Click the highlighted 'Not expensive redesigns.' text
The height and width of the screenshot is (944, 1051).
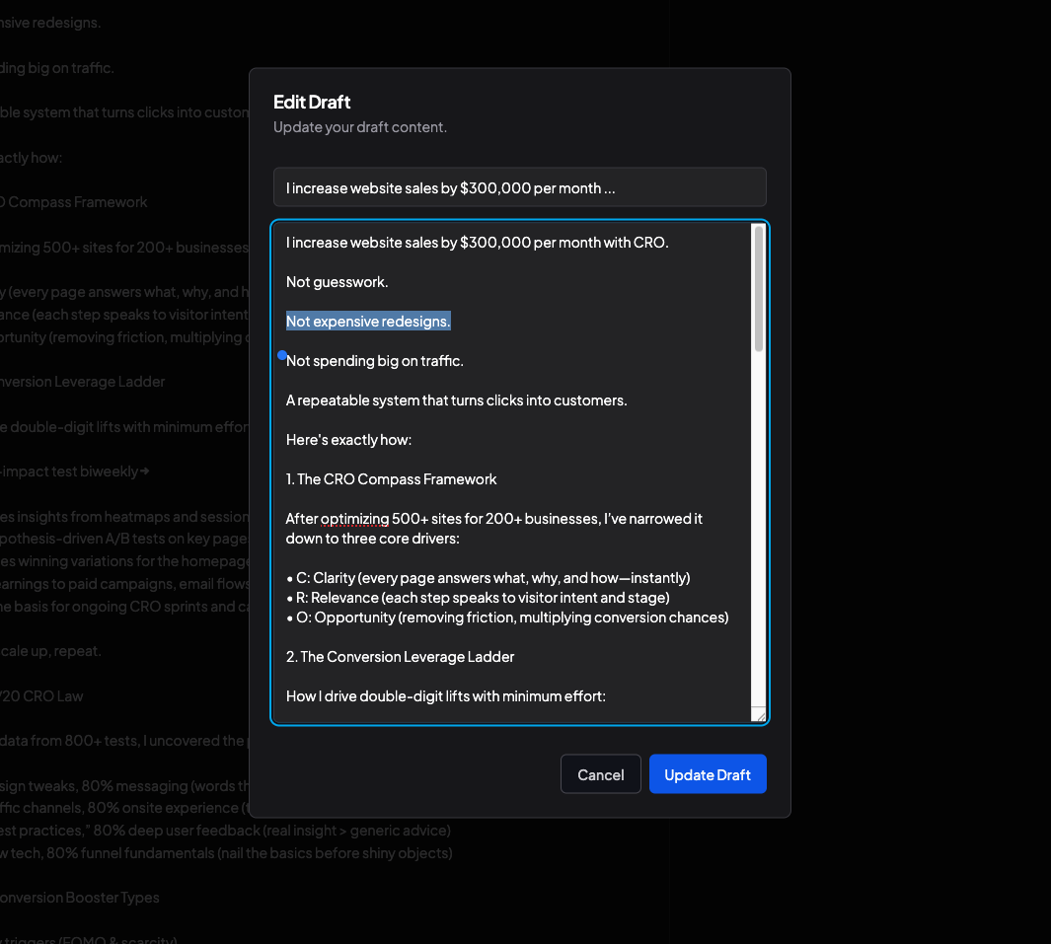click(368, 322)
